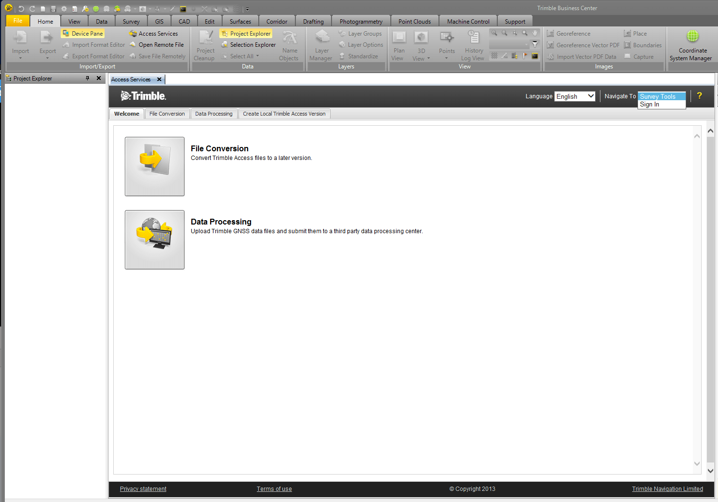Open the Point Clouds ribbon tab

414,21
